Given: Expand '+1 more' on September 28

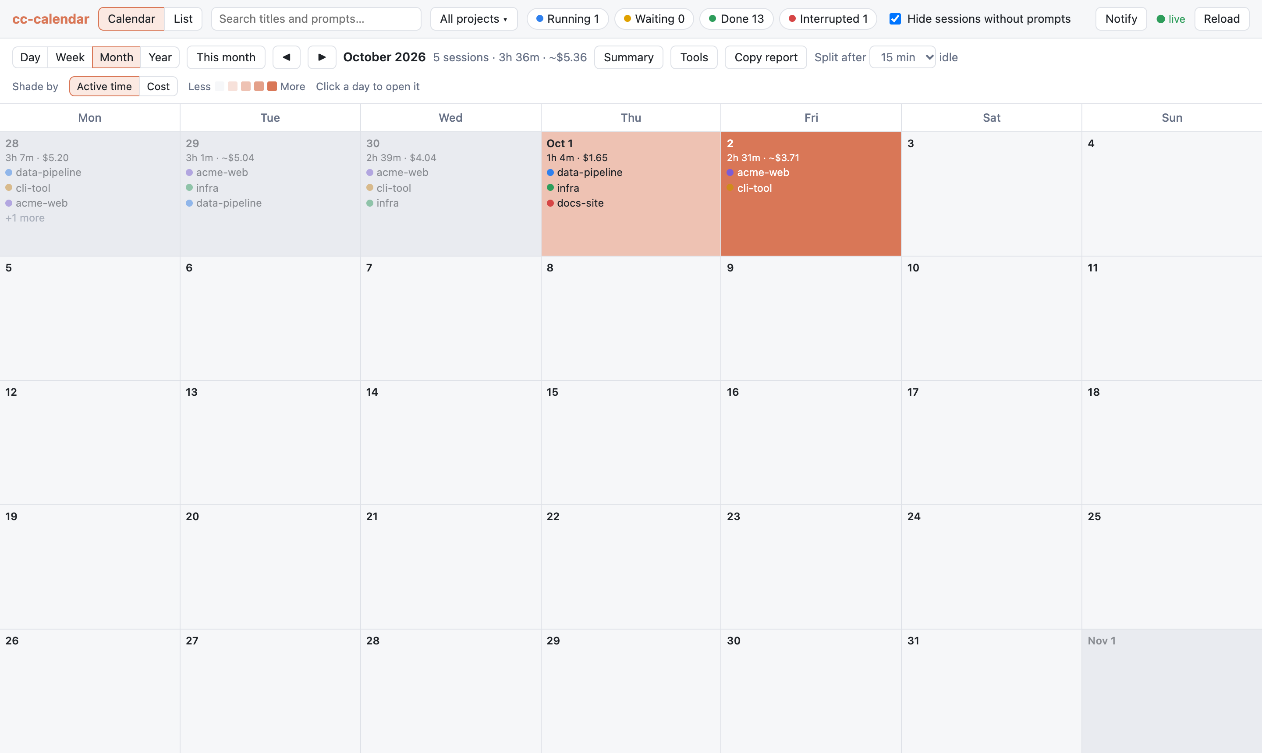Looking at the screenshot, I should click(25, 218).
